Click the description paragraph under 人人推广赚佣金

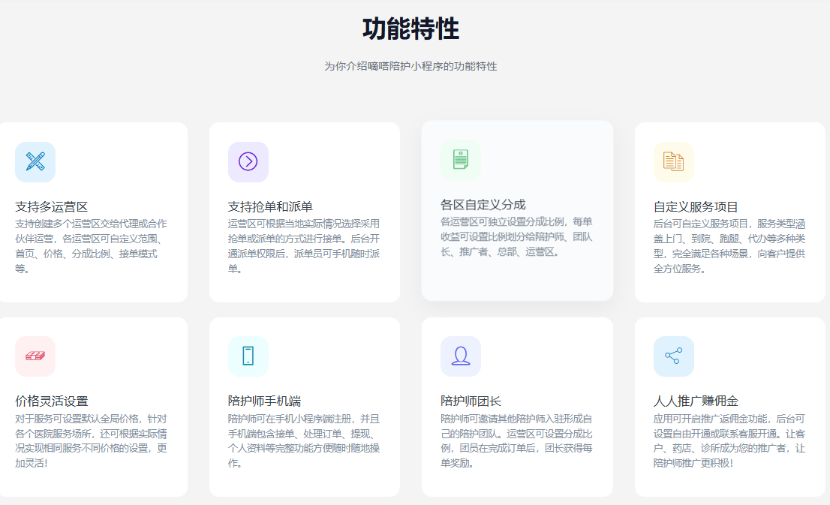729,440
